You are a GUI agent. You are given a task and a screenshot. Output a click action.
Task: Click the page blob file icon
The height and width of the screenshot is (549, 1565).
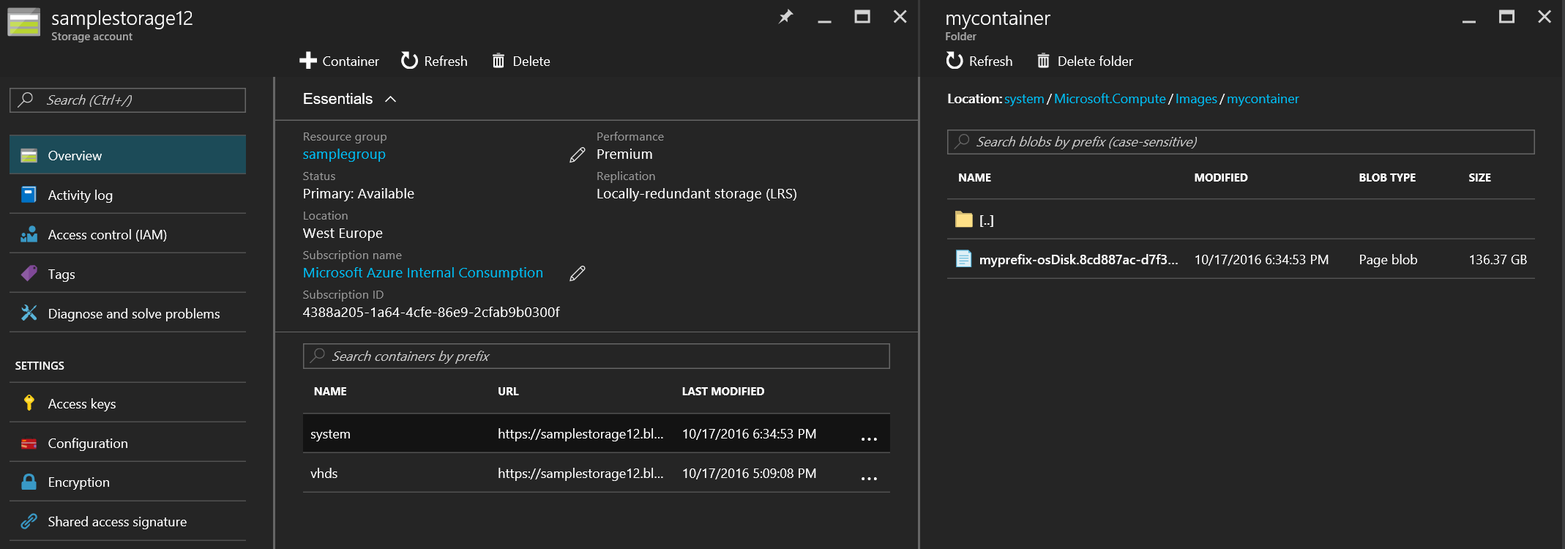pyautogui.click(x=963, y=259)
